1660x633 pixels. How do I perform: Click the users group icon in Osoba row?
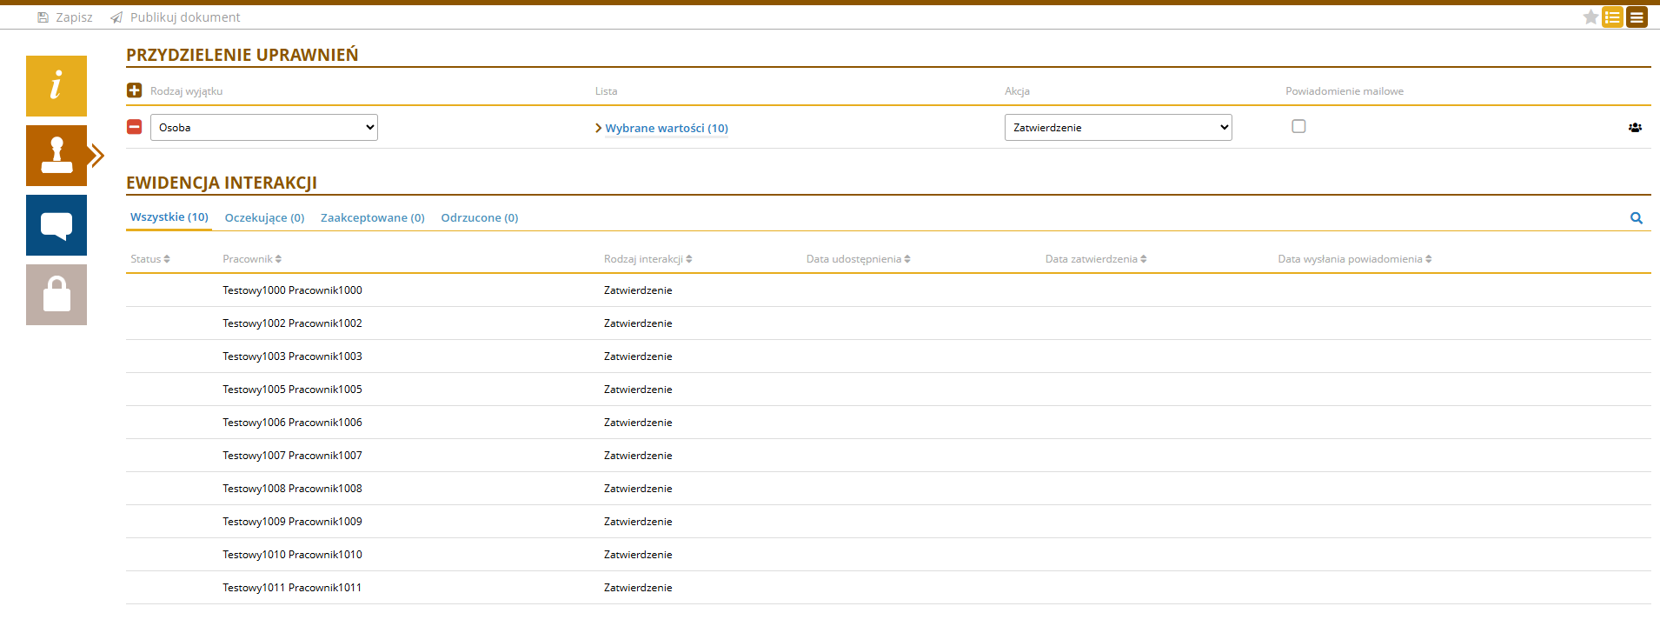click(x=1635, y=127)
